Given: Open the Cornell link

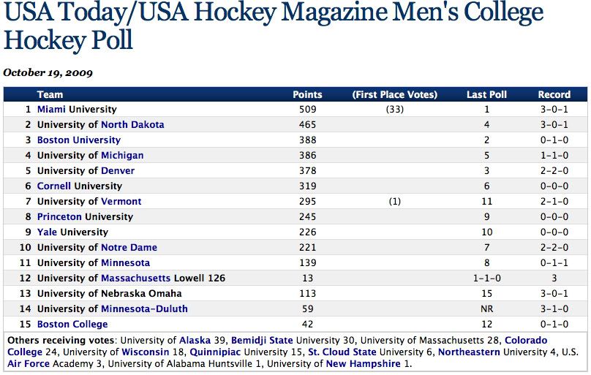Looking at the screenshot, I should pos(53,186).
